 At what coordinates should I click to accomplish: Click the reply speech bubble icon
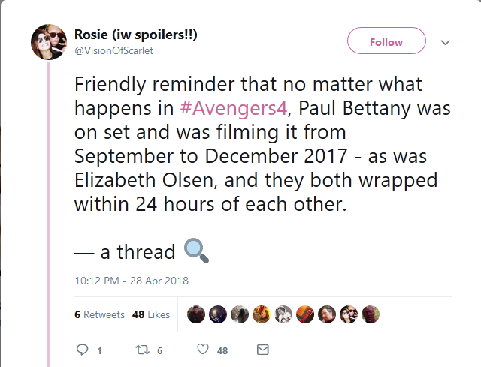coord(83,350)
